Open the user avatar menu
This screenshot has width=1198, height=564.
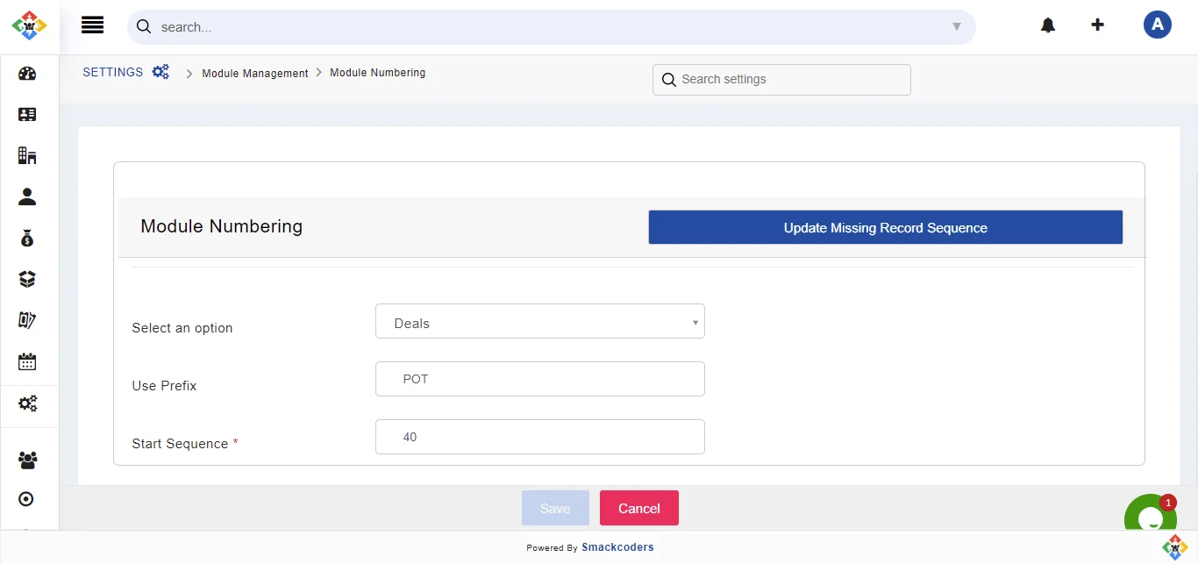tap(1158, 25)
